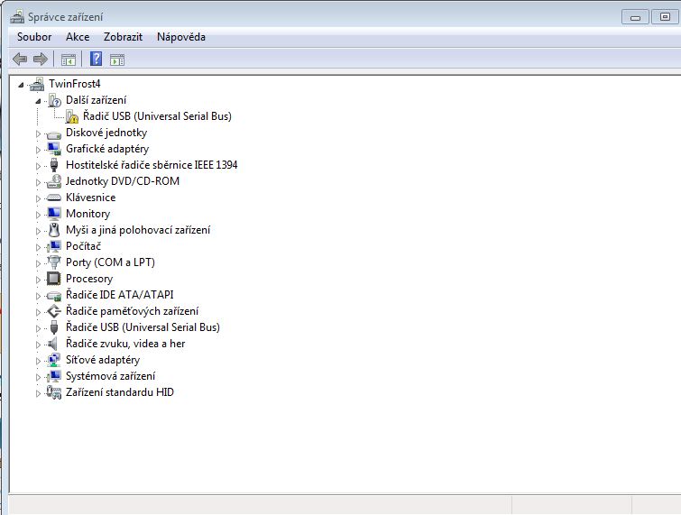Expand the Grafické adaptéry branch
This screenshot has height=515, width=681.
coord(38,150)
